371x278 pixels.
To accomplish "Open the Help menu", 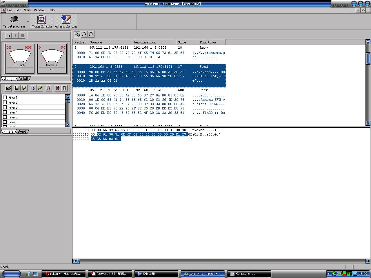I will (51, 10).
